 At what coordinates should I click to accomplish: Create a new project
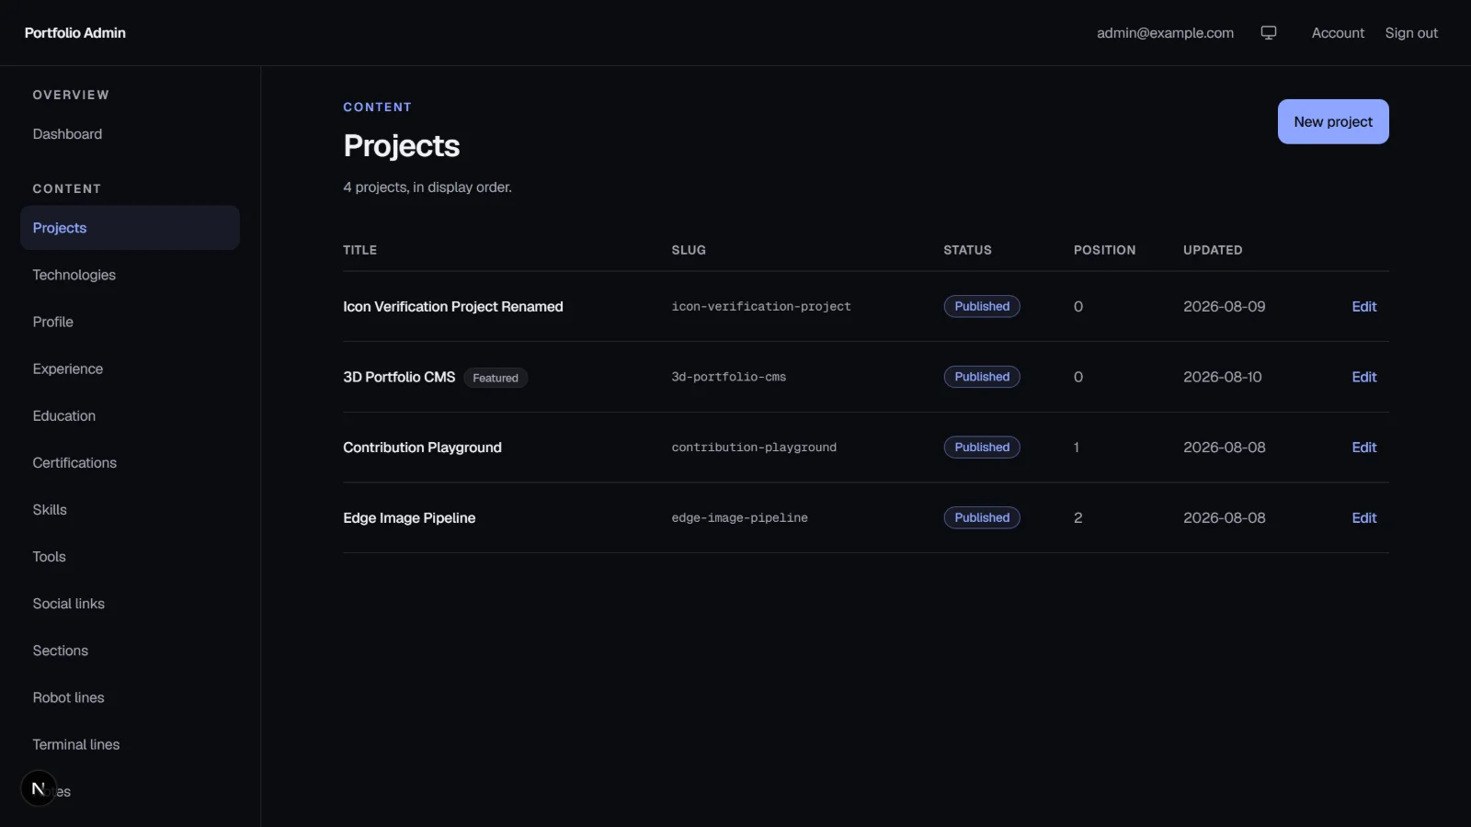(x=1333, y=121)
